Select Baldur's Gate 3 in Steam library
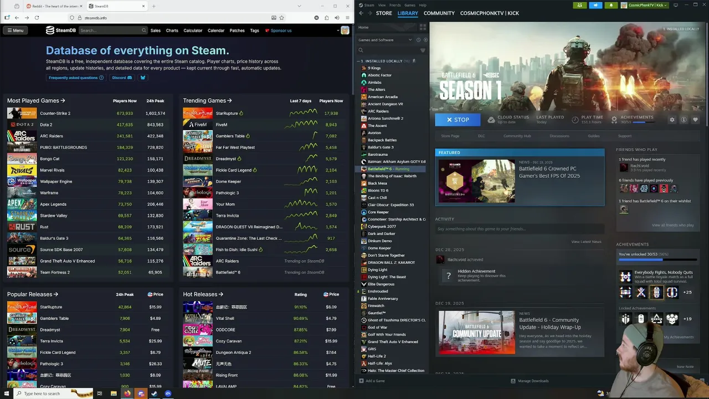 (x=381, y=147)
